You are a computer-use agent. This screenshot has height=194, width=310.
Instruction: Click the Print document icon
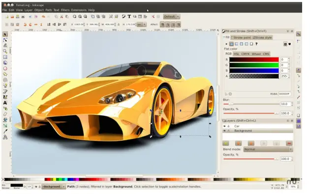point(23,17)
